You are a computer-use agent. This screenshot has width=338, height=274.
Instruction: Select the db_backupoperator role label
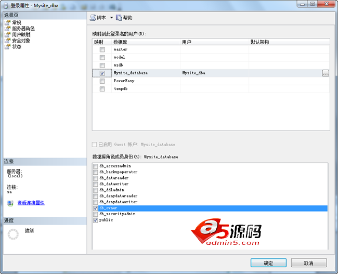(x=119, y=172)
